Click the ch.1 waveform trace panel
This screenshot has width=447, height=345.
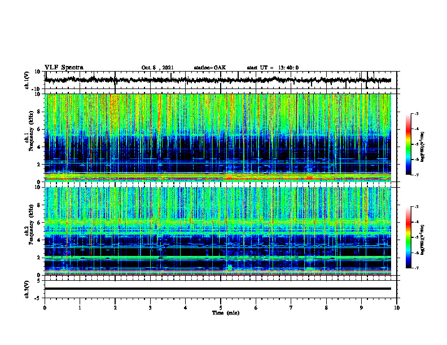point(221,80)
